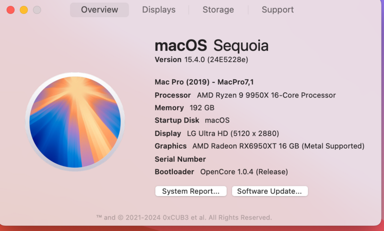384x231 pixels.
Task: Click the Display LG Ultra HD entry
Action: (216, 133)
